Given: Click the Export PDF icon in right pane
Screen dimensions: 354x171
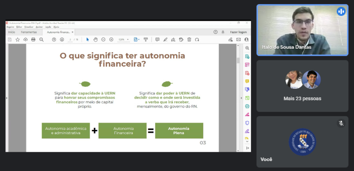Looking at the screenshot, I should tap(247, 57).
